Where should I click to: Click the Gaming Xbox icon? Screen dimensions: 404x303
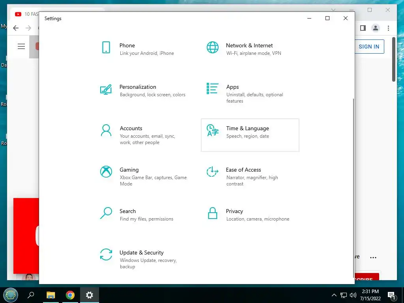pos(106,172)
